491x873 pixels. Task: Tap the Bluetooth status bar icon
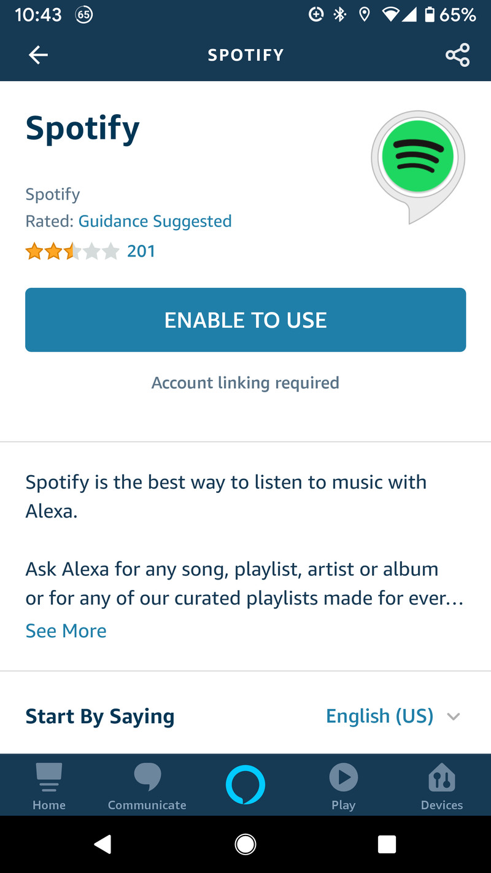[340, 15]
